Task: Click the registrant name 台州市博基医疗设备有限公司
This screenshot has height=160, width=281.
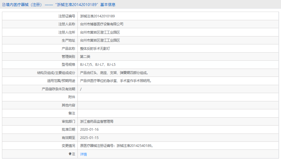Action: tap(102, 24)
